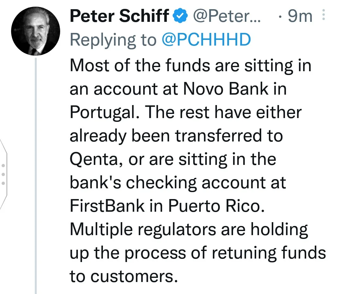Open Peter Schiff's profile picture
Screen dimensions: 342x294
pos(35,31)
